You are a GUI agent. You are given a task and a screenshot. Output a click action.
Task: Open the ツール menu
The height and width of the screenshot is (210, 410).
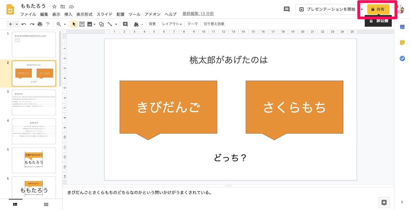pyautogui.click(x=134, y=14)
